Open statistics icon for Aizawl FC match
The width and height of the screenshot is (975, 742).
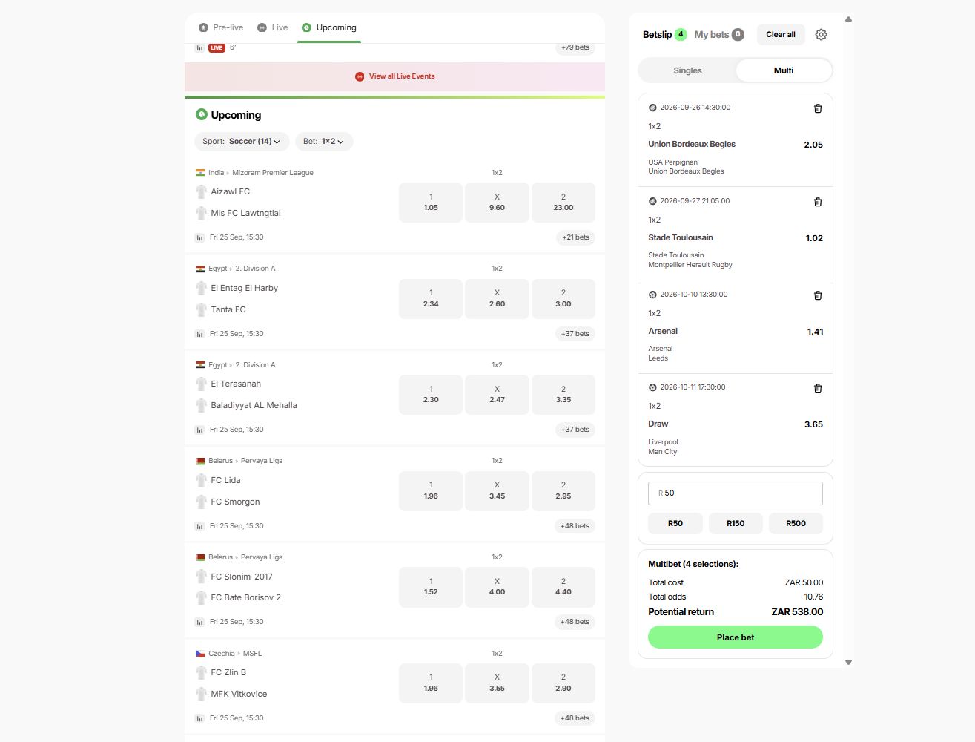point(199,237)
